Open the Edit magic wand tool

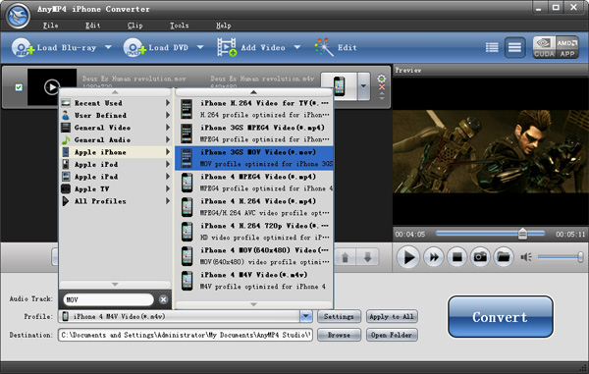click(x=324, y=48)
